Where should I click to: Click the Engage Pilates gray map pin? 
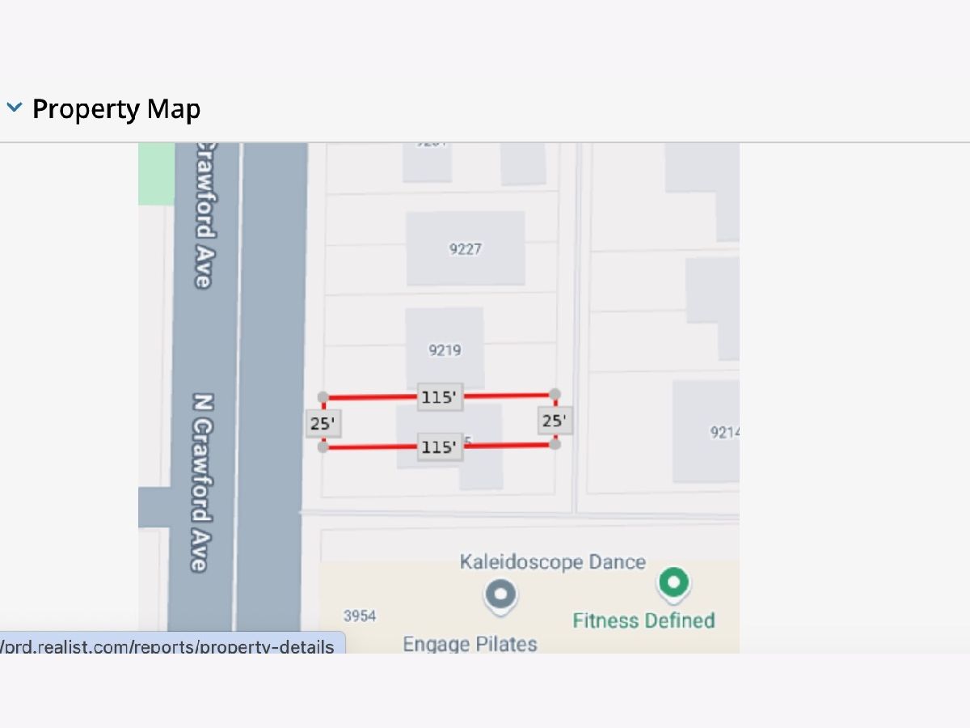click(500, 597)
